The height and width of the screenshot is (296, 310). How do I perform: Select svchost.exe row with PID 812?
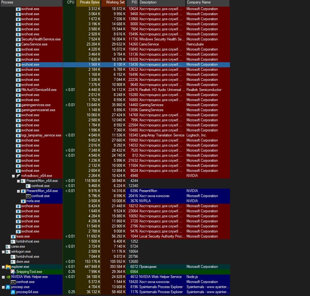tap(115, 155)
